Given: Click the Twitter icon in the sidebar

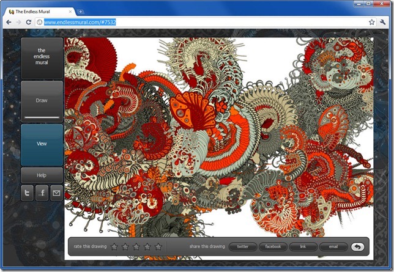Looking at the screenshot, I should 28,194.
